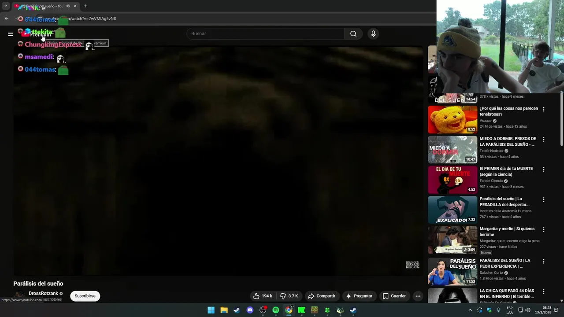Click the Buscar search input field
Screen dimensions: 564x317
tap(265, 33)
